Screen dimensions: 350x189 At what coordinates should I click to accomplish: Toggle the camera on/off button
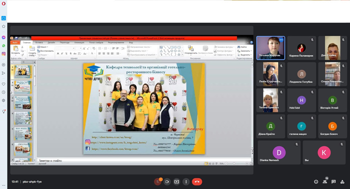[x=167, y=182]
